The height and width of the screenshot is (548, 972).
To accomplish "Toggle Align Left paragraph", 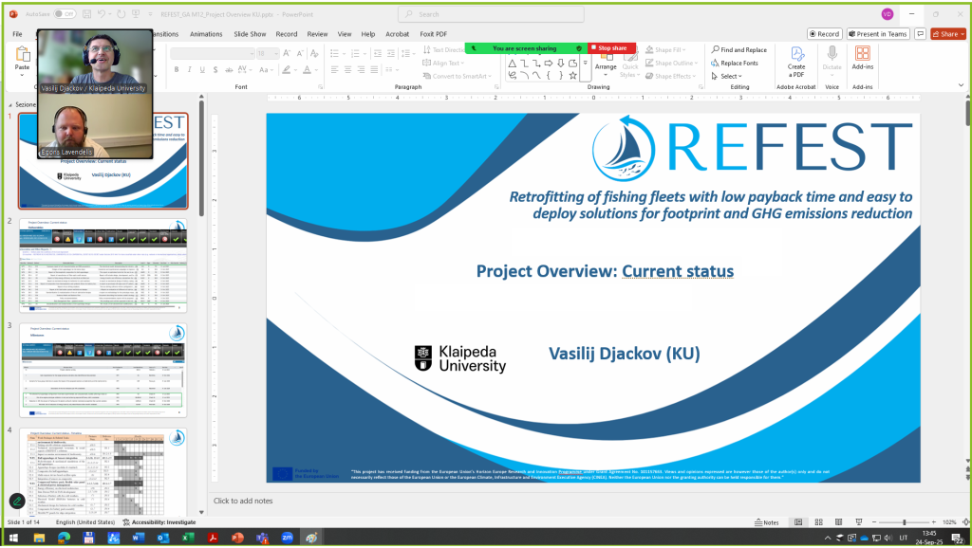I will point(335,70).
